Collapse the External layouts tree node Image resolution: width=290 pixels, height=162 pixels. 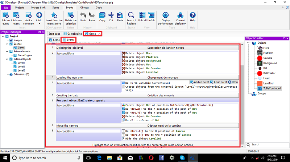(x=6, y=59)
